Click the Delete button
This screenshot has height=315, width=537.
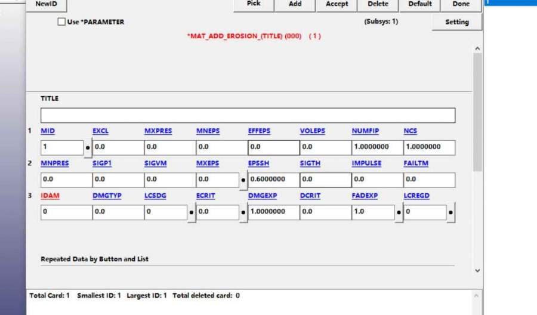click(x=378, y=4)
